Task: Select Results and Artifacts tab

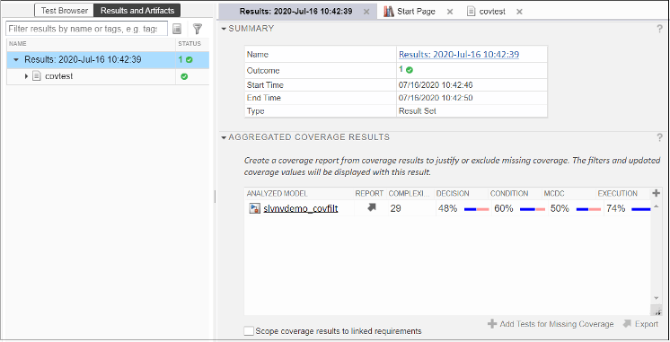Action: [137, 11]
